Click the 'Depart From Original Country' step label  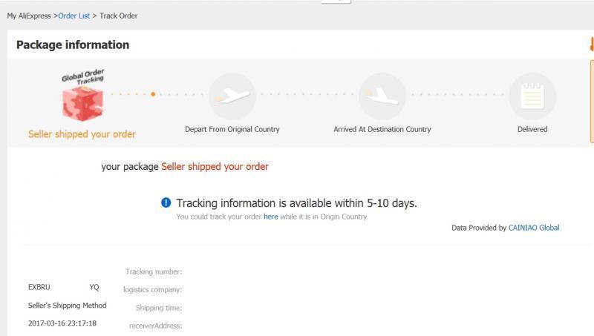232,129
